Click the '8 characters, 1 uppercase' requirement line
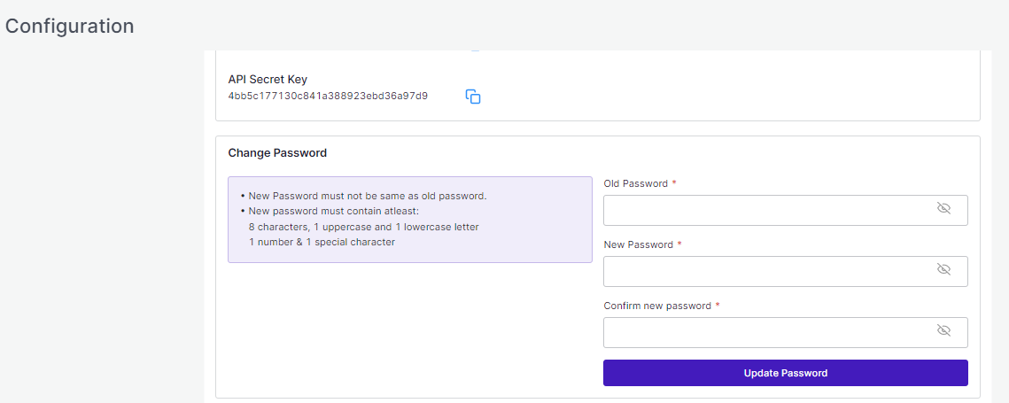The width and height of the screenshot is (1009, 403). point(363,227)
